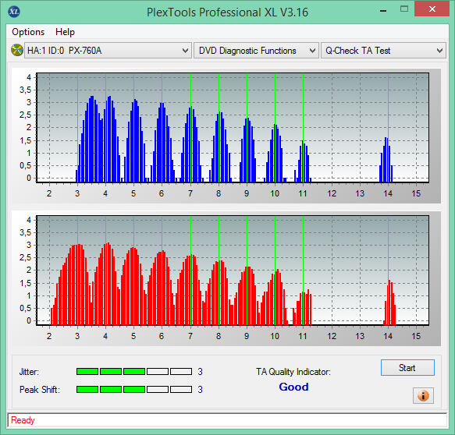Click the disc drive icon
455x435 pixels.
(17, 50)
